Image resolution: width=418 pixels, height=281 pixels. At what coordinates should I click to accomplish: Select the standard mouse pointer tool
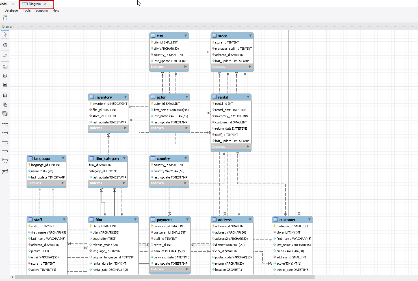click(x=5, y=34)
